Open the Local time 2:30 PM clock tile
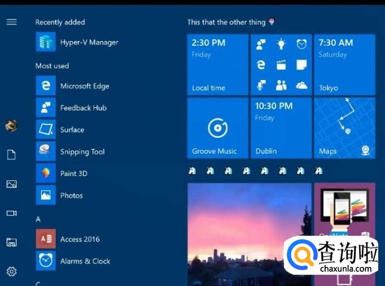The width and height of the screenshot is (385, 286). (x=218, y=64)
